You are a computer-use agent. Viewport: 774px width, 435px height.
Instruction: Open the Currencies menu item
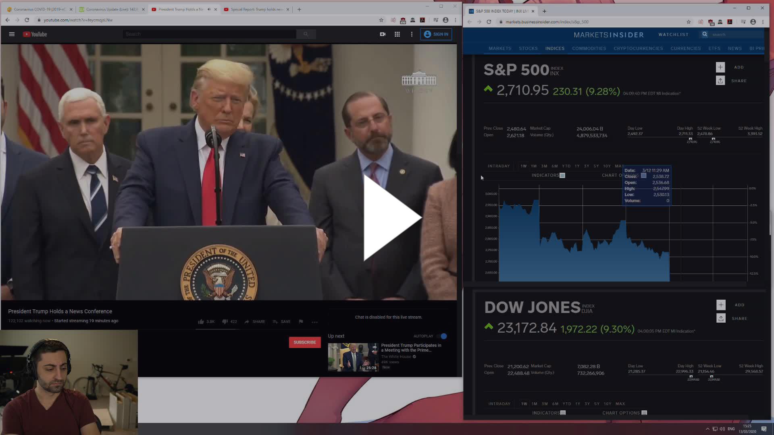[685, 48]
